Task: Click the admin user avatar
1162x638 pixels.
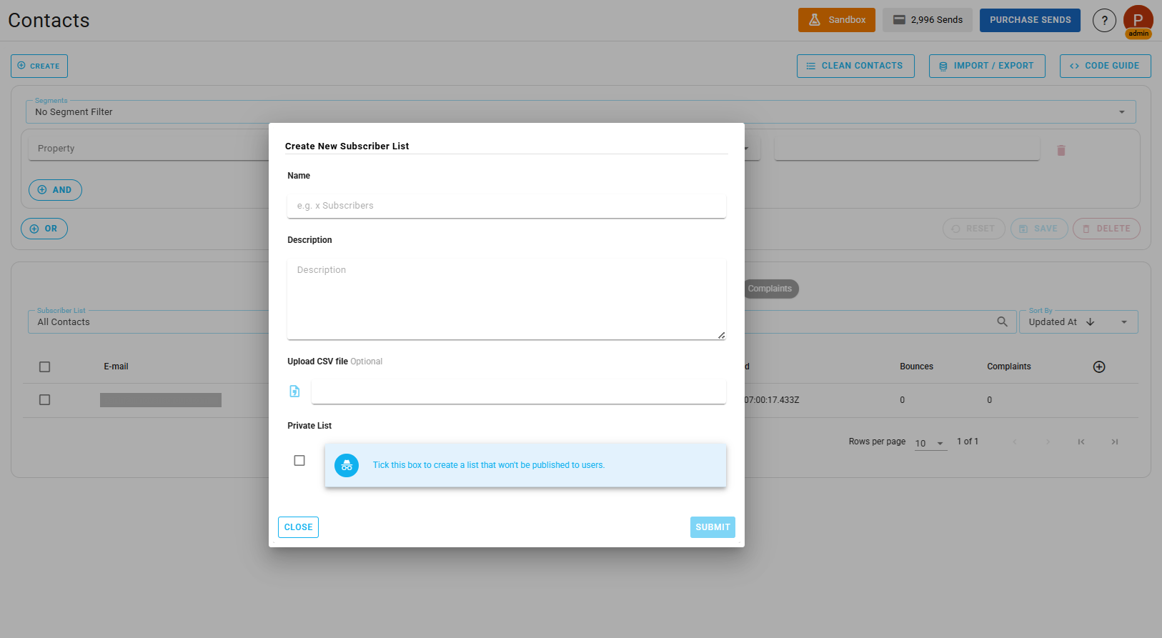Action: pos(1138,21)
